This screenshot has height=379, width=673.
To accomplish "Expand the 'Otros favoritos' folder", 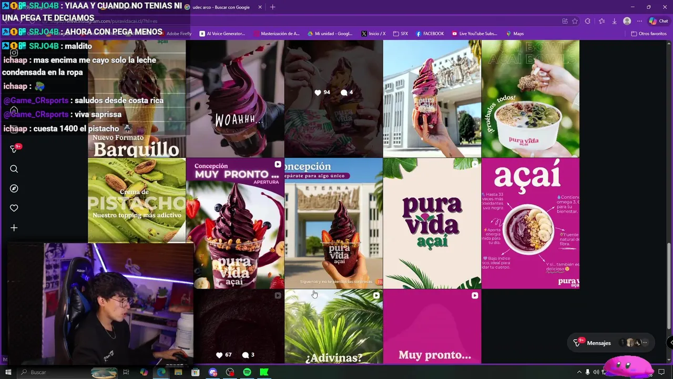I will (649, 34).
